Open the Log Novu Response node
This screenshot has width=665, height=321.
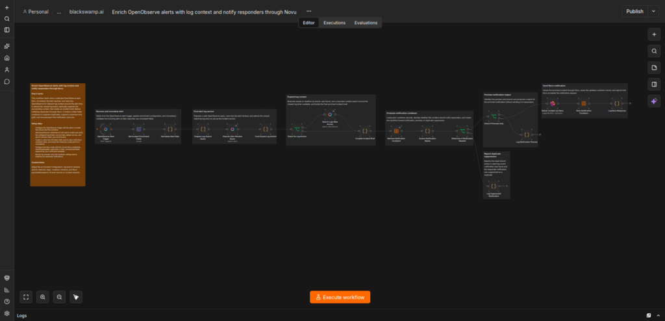tap(617, 103)
